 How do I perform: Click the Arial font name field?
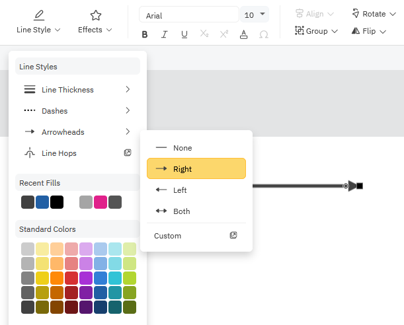pyautogui.click(x=188, y=15)
